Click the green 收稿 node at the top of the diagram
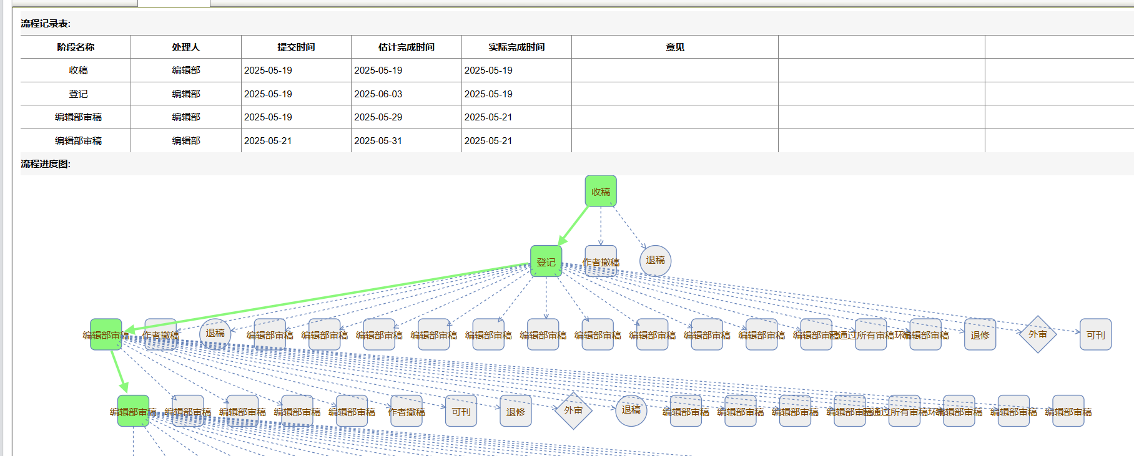The width and height of the screenshot is (1134, 456). tap(600, 192)
